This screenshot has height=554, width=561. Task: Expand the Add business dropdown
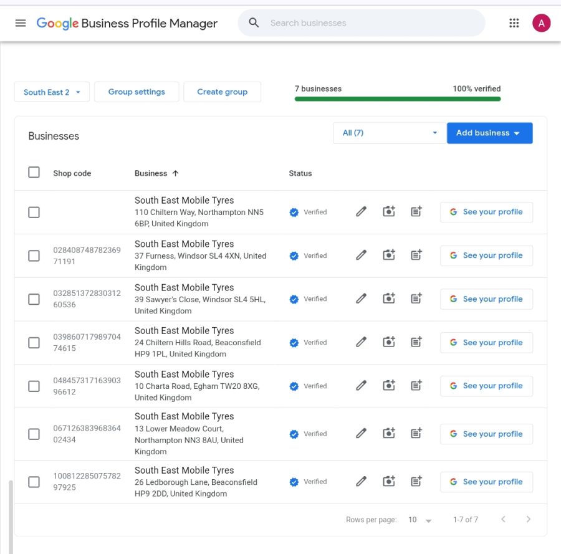point(489,133)
